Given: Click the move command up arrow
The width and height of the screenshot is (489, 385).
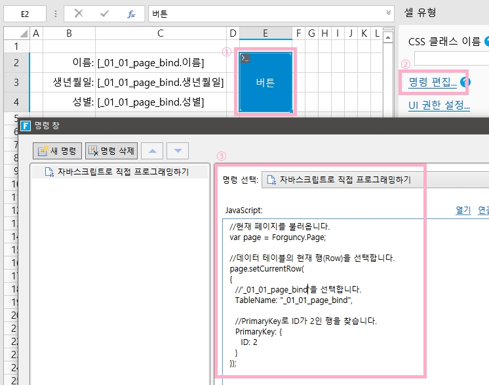Looking at the screenshot, I should 152,151.
